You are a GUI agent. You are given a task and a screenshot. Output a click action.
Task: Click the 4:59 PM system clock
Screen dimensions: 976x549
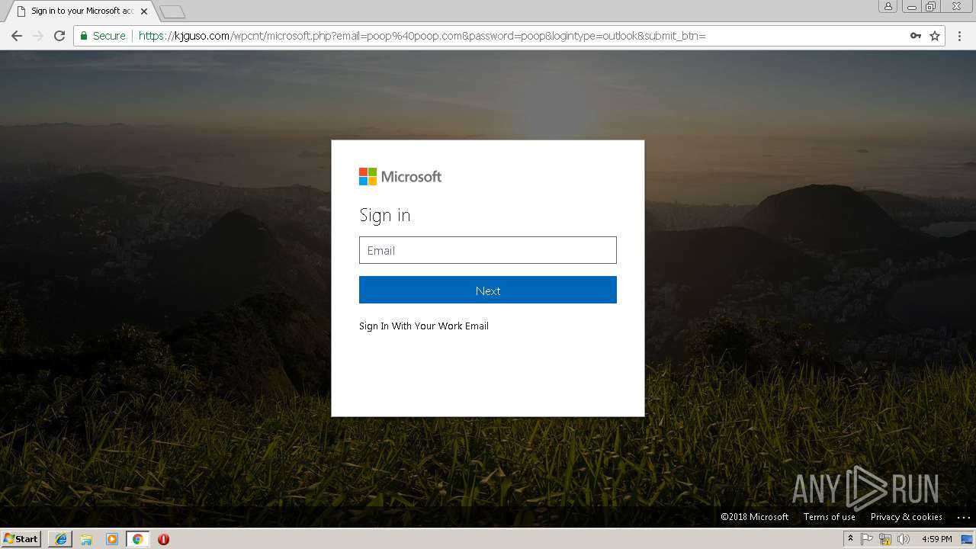point(936,539)
